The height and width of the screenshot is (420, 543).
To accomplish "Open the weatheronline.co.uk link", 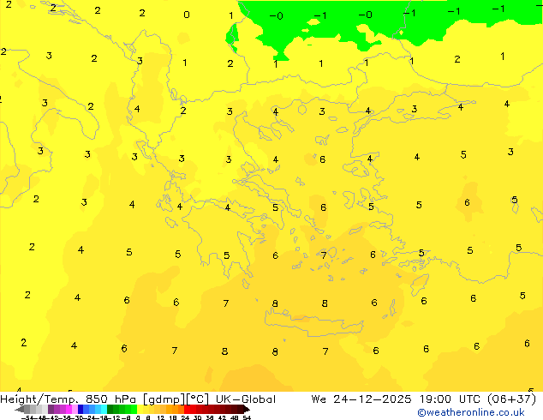I will tap(470, 412).
